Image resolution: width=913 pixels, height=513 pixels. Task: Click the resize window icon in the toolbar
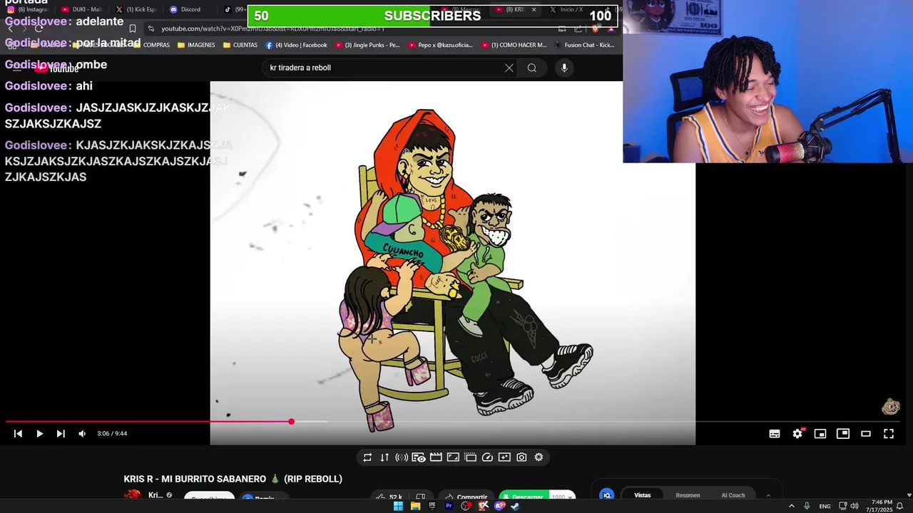pyautogui.click(x=453, y=457)
